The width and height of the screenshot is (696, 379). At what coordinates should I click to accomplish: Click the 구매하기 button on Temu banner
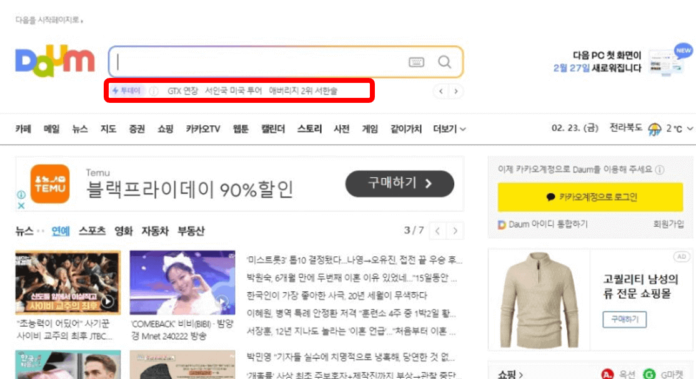point(400,184)
